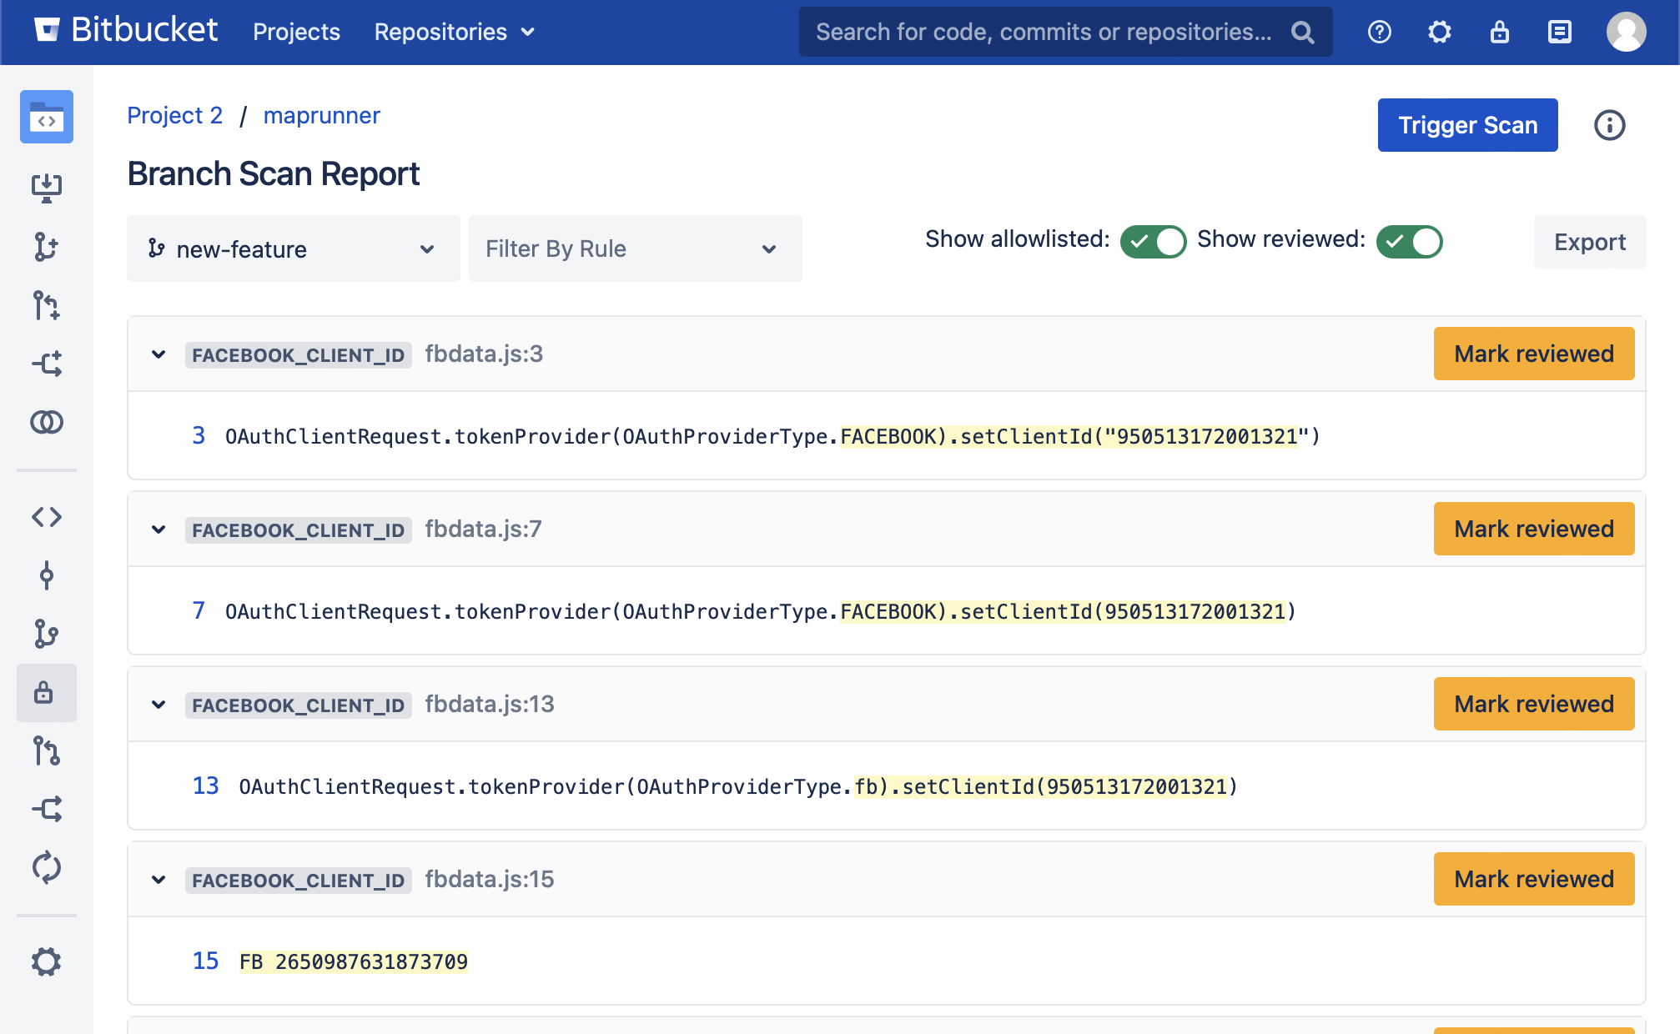Click the help question mark icon
This screenshot has width=1680, height=1034.
[1380, 32]
